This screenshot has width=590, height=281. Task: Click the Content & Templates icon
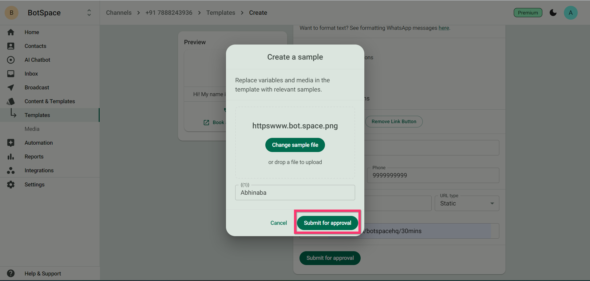pyautogui.click(x=11, y=101)
